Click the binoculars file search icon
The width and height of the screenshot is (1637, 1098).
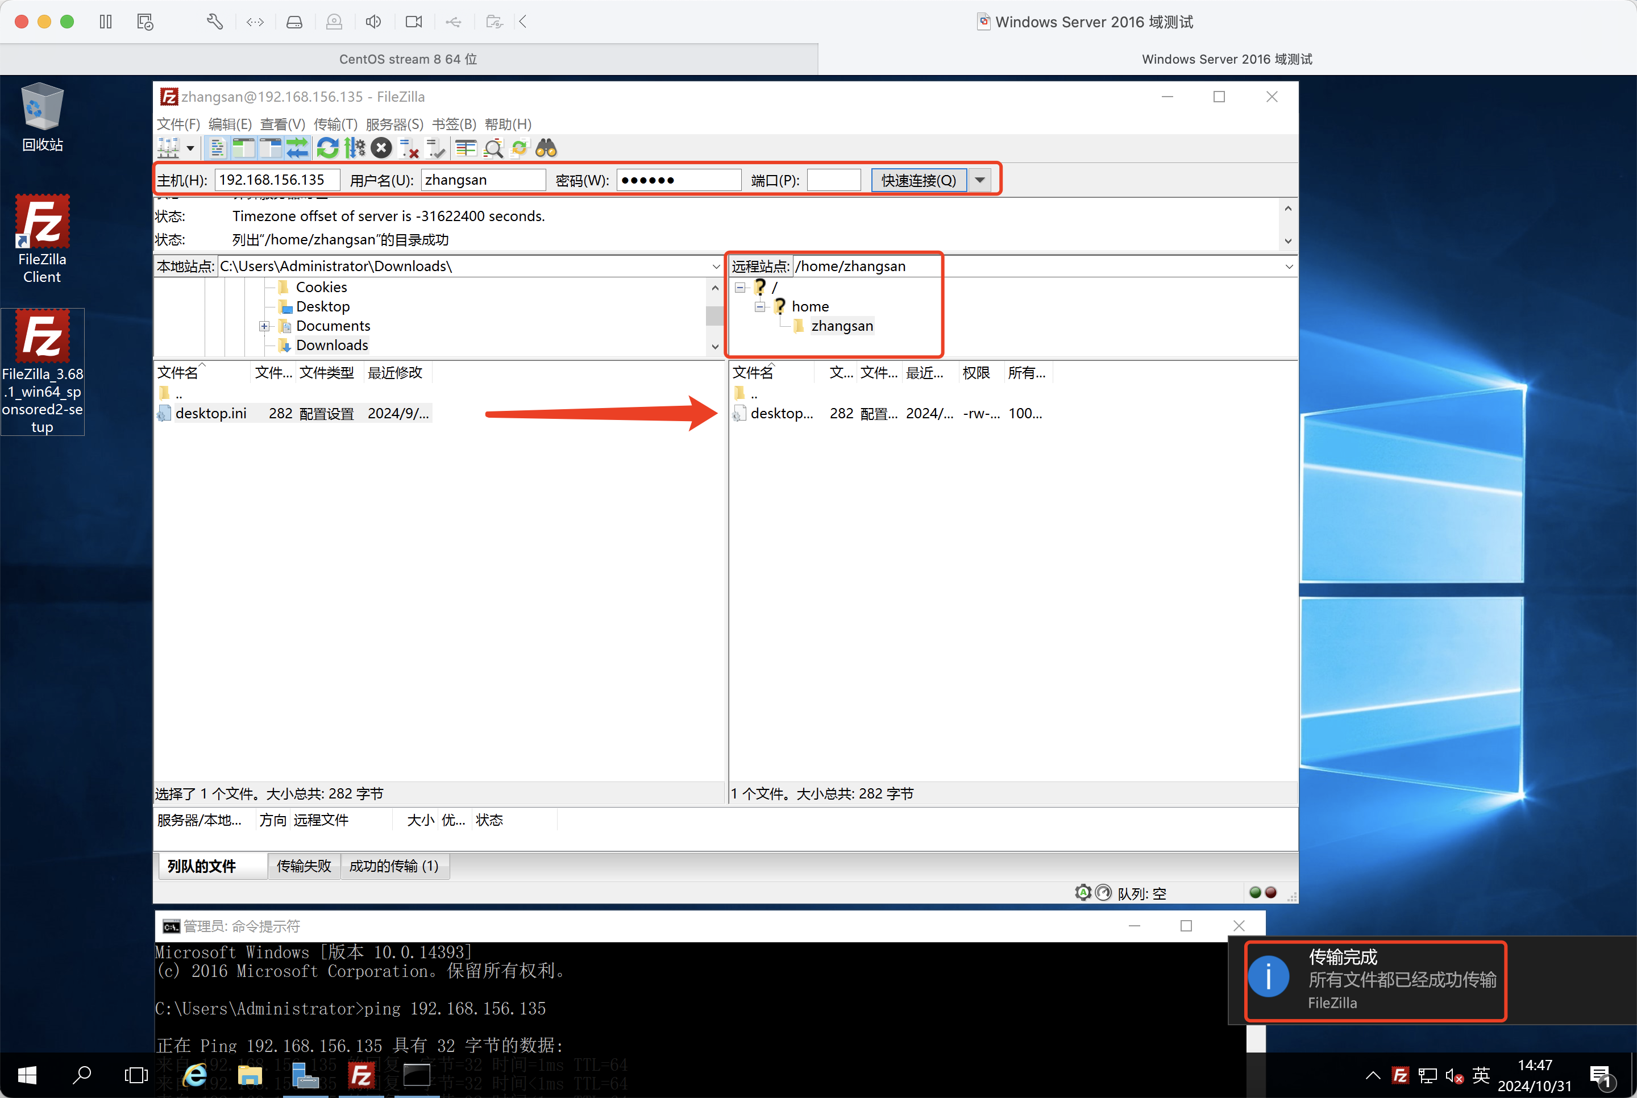[x=546, y=148]
